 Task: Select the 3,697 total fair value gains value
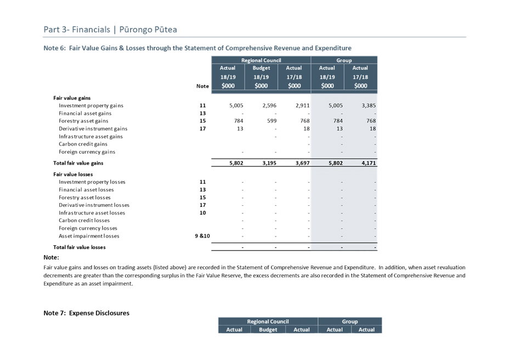point(303,163)
